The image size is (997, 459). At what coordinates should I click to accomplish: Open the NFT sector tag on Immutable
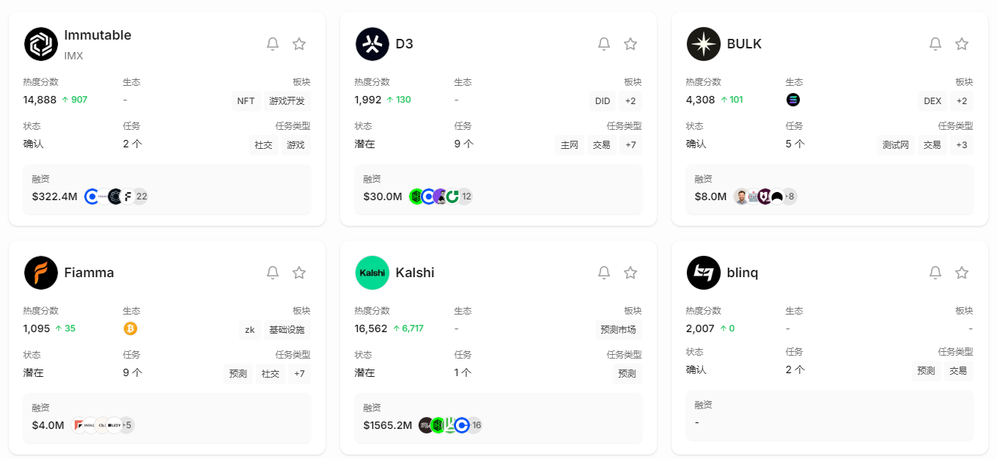coord(246,100)
